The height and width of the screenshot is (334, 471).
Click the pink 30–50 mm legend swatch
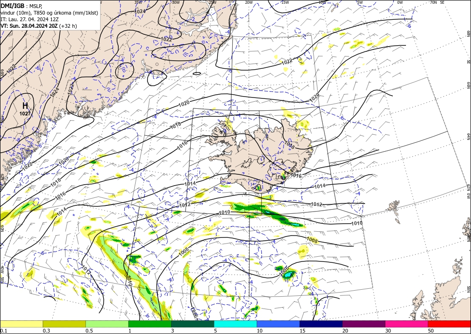pos(407,324)
